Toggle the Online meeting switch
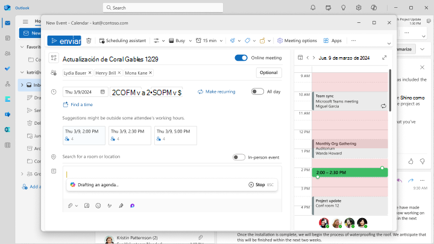The width and height of the screenshot is (434, 244). pos(241,58)
